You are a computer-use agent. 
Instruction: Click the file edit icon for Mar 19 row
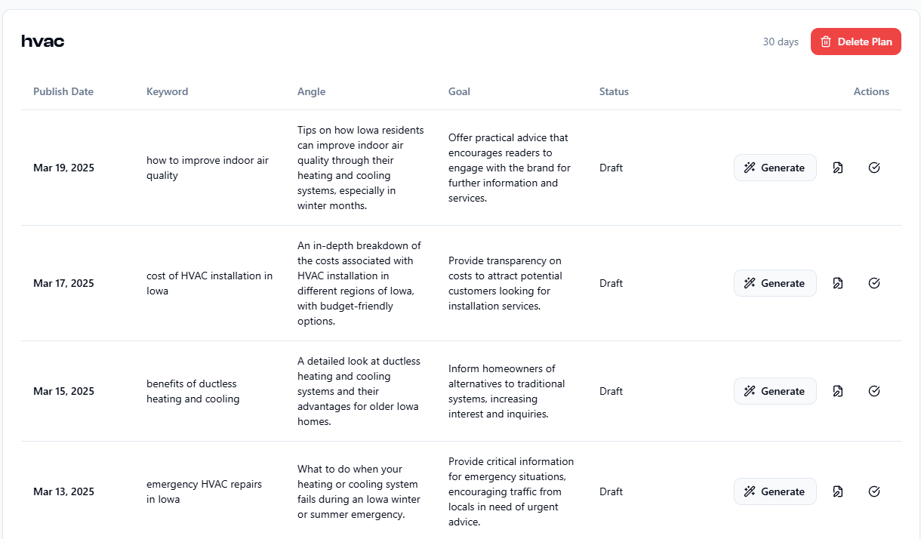click(837, 168)
